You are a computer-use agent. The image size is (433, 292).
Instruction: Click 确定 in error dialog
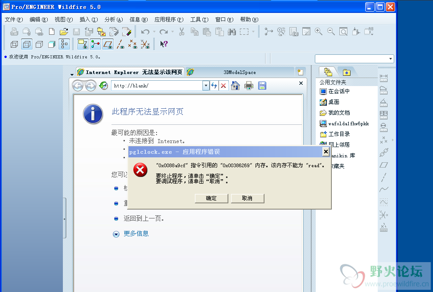(211, 198)
